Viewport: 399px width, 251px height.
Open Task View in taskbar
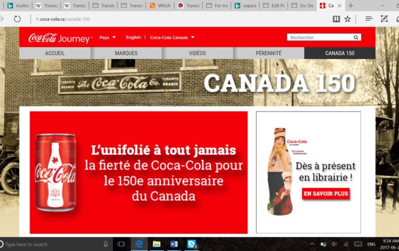[x=121, y=244]
